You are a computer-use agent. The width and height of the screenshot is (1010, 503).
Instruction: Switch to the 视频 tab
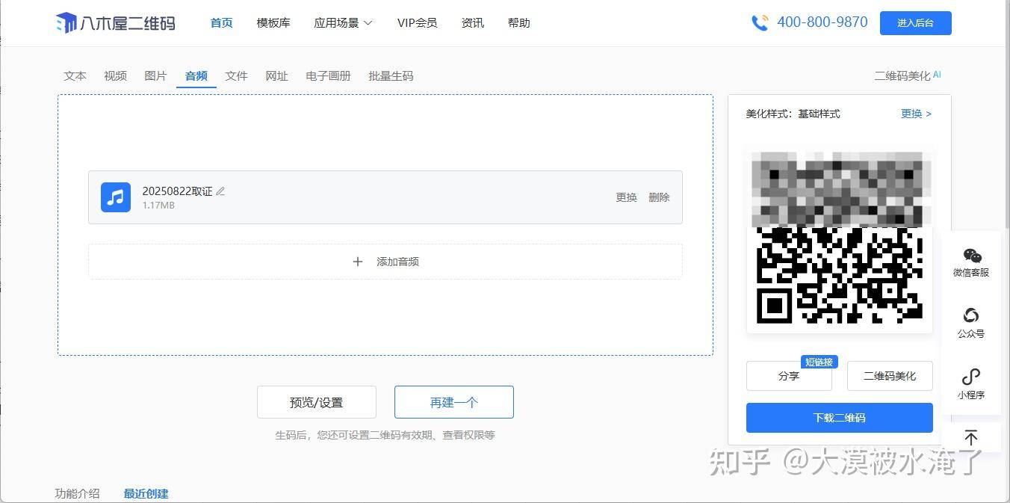tap(116, 75)
